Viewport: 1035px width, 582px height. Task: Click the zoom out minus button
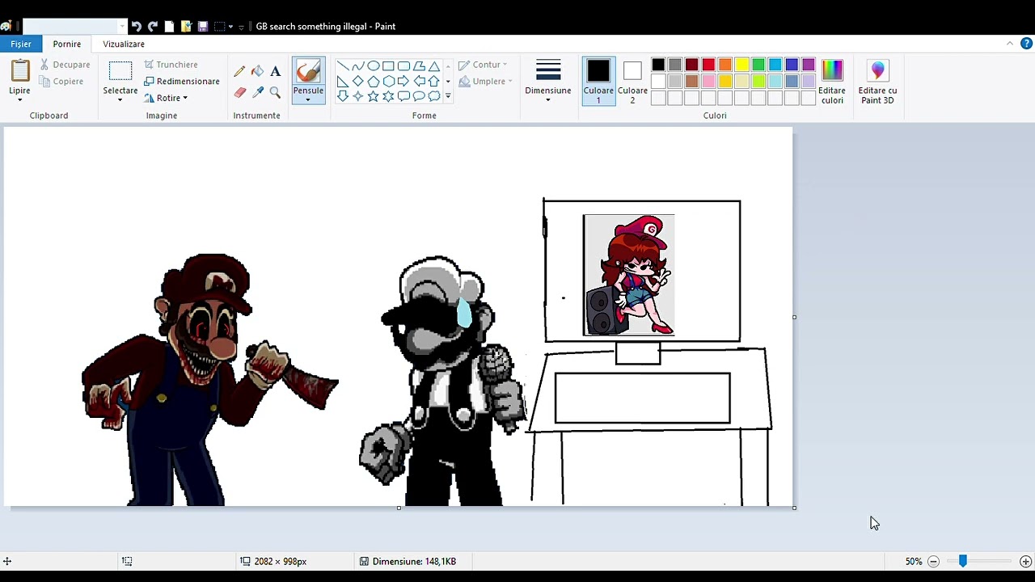point(933,561)
